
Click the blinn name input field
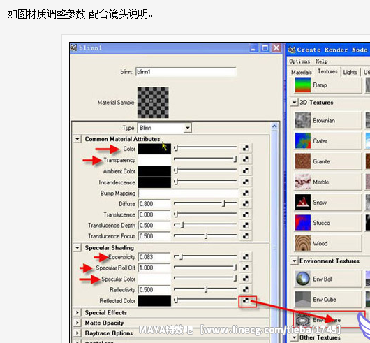coord(186,72)
